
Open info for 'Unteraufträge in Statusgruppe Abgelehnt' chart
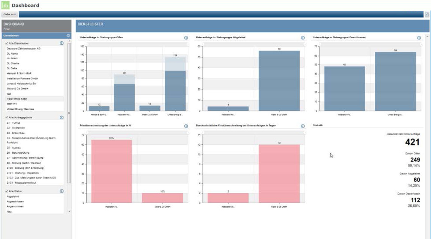(303, 37)
